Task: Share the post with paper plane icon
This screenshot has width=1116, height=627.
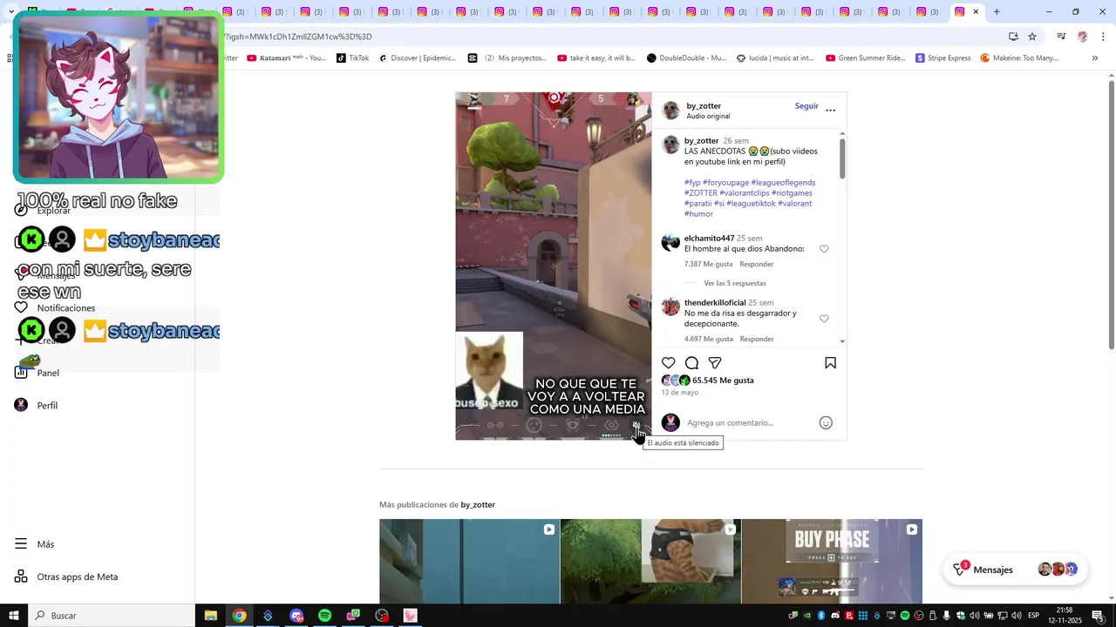Action: [715, 363]
